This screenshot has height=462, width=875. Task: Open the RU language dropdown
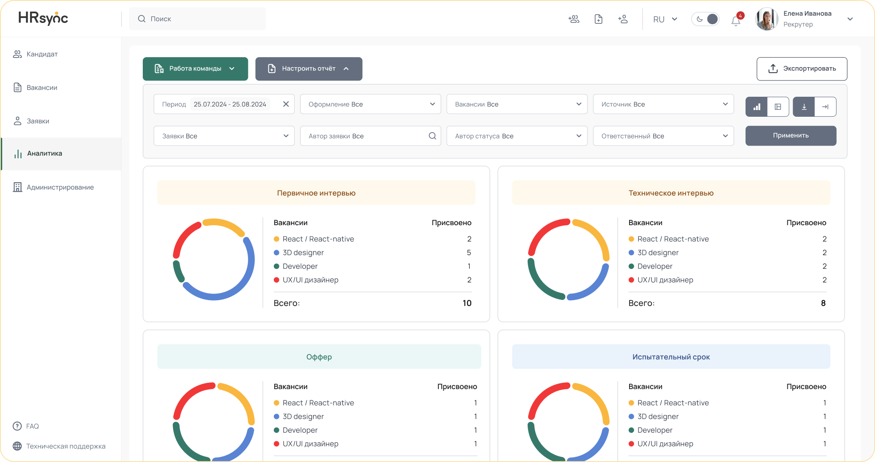pos(665,19)
